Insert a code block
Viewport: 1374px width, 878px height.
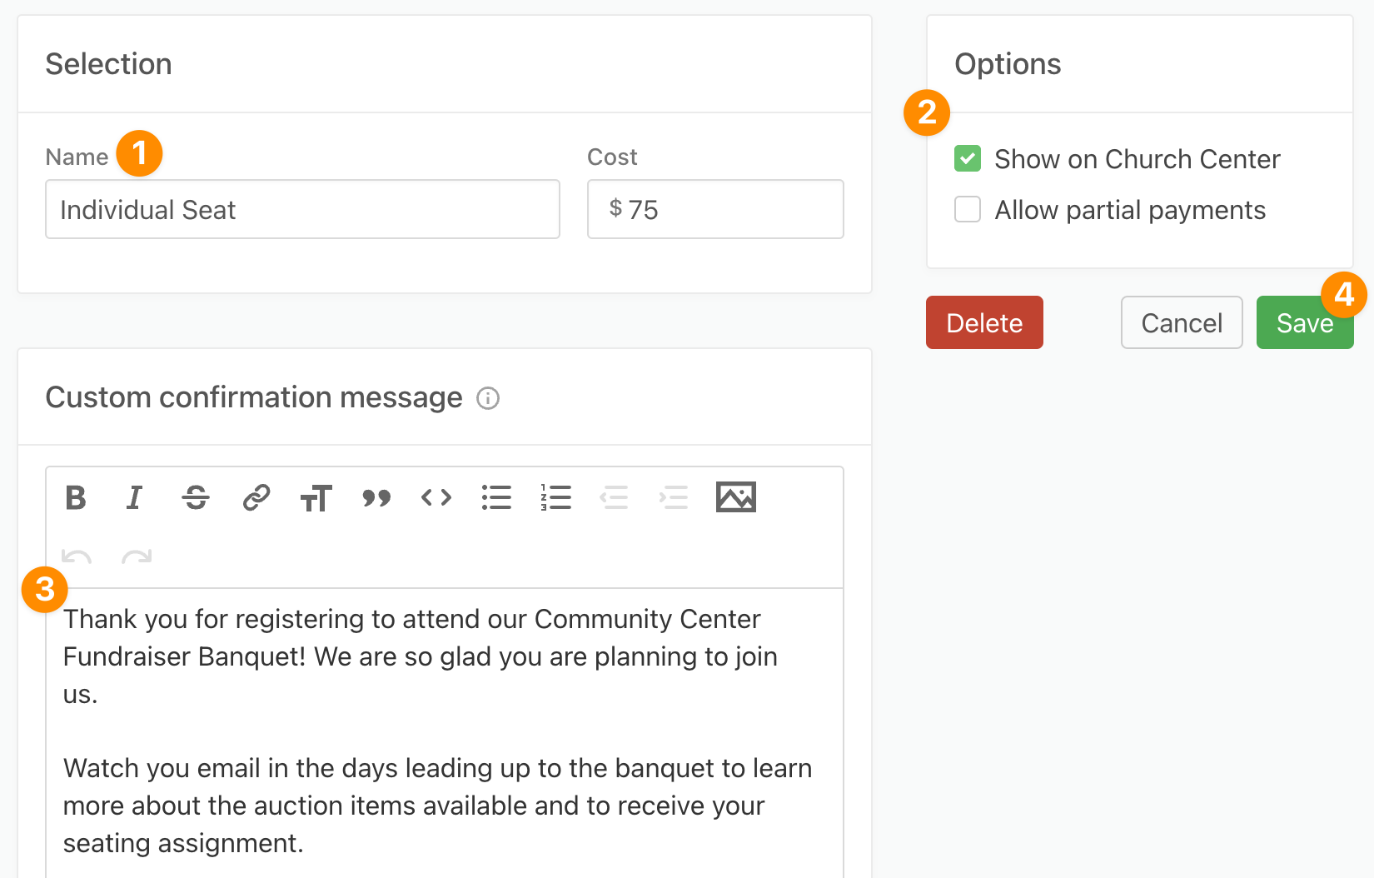click(x=436, y=497)
